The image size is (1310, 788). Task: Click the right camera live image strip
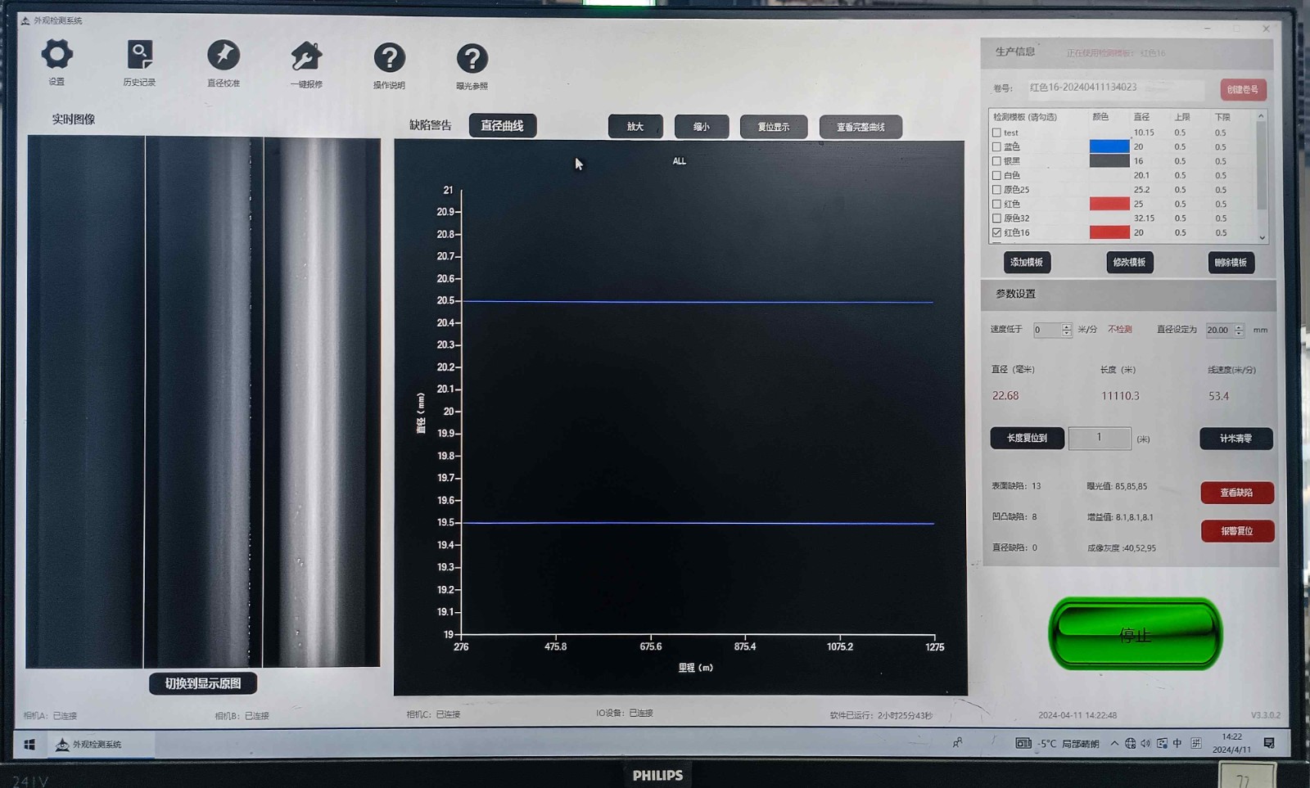(x=322, y=402)
